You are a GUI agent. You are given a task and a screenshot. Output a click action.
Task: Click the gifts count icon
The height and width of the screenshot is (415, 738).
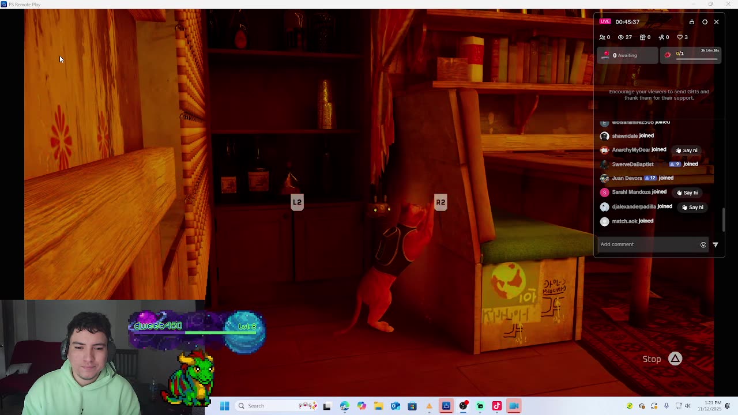point(642,37)
